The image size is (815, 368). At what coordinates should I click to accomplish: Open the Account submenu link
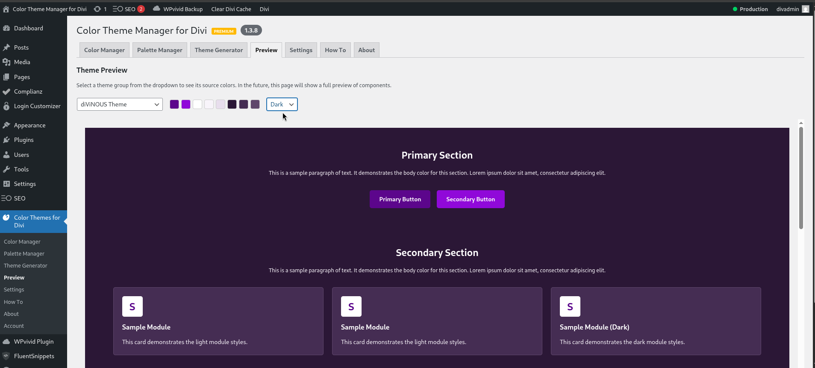coord(14,326)
